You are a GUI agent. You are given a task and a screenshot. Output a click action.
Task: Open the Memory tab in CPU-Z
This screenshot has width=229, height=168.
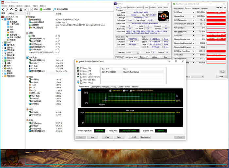[x=140, y=8]
